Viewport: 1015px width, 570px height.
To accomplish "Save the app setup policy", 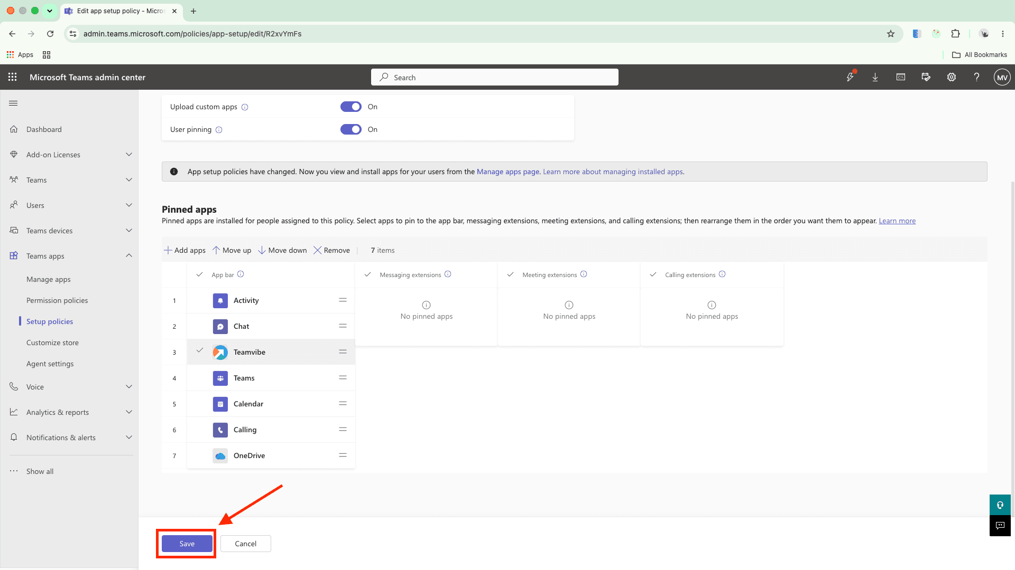I will pos(187,544).
